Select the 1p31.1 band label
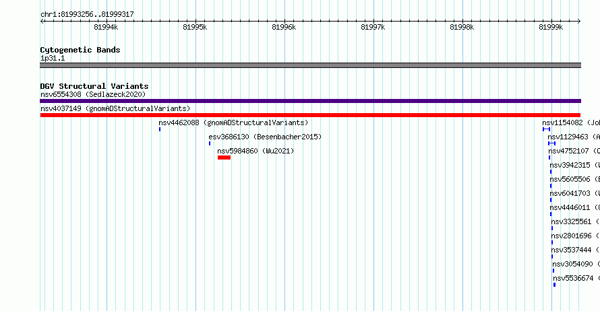 coord(53,58)
